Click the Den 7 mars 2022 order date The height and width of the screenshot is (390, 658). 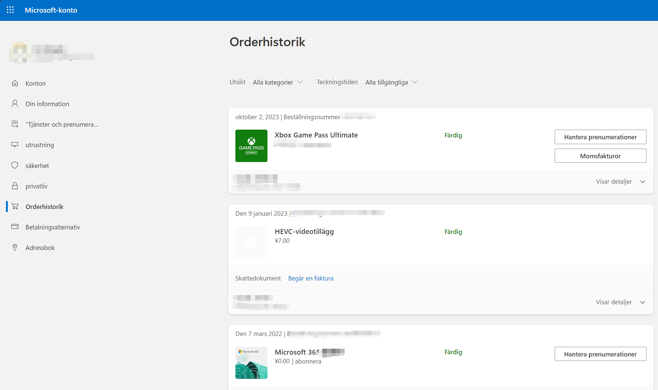[x=259, y=334]
